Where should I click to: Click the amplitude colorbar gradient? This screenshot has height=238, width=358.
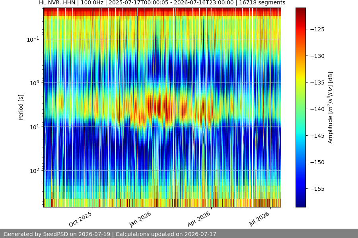[300, 107]
